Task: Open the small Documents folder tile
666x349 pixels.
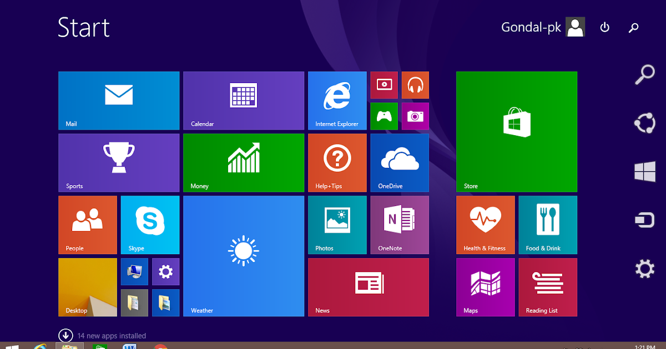Action: (134, 303)
